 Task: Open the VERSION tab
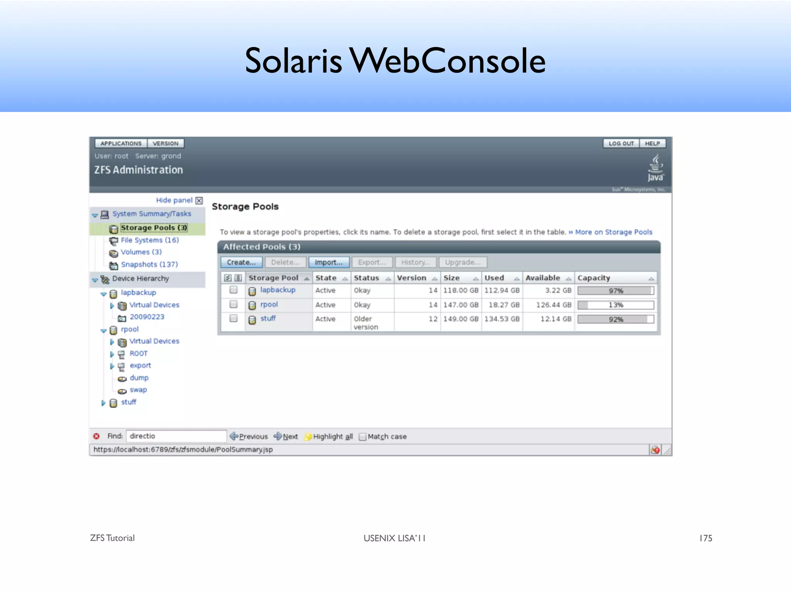[166, 144]
